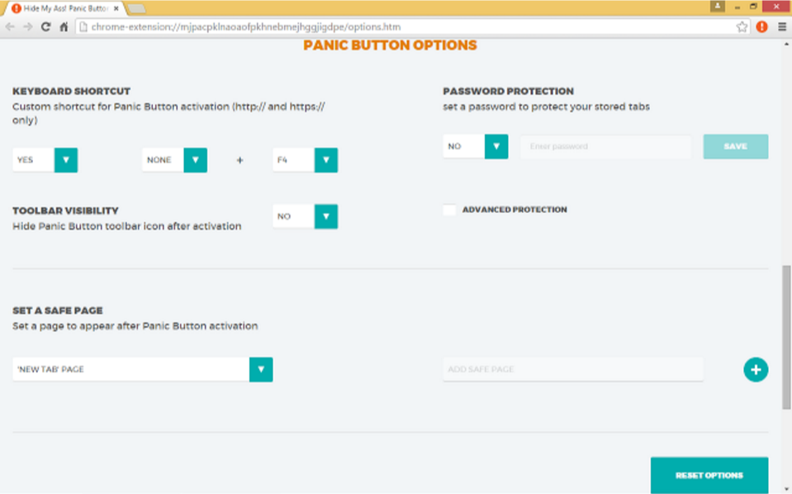Click the RESET OPTIONS button
The height and width of the screenshot is (494, 792).
709,474
